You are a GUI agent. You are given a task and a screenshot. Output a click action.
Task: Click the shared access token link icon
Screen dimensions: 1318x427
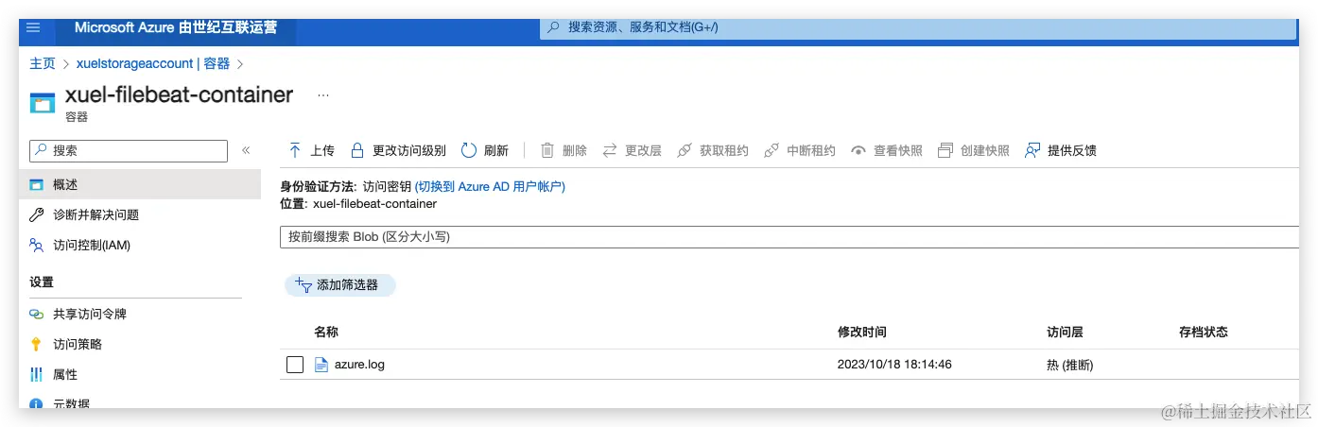(x=37, y=314)
